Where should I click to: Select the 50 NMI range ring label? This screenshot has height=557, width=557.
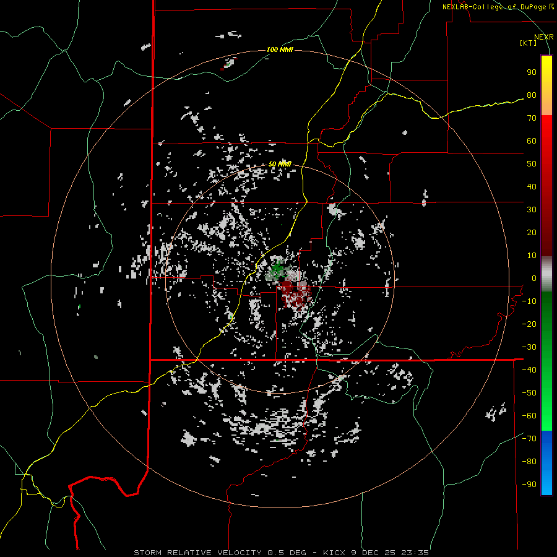[280, 164]
